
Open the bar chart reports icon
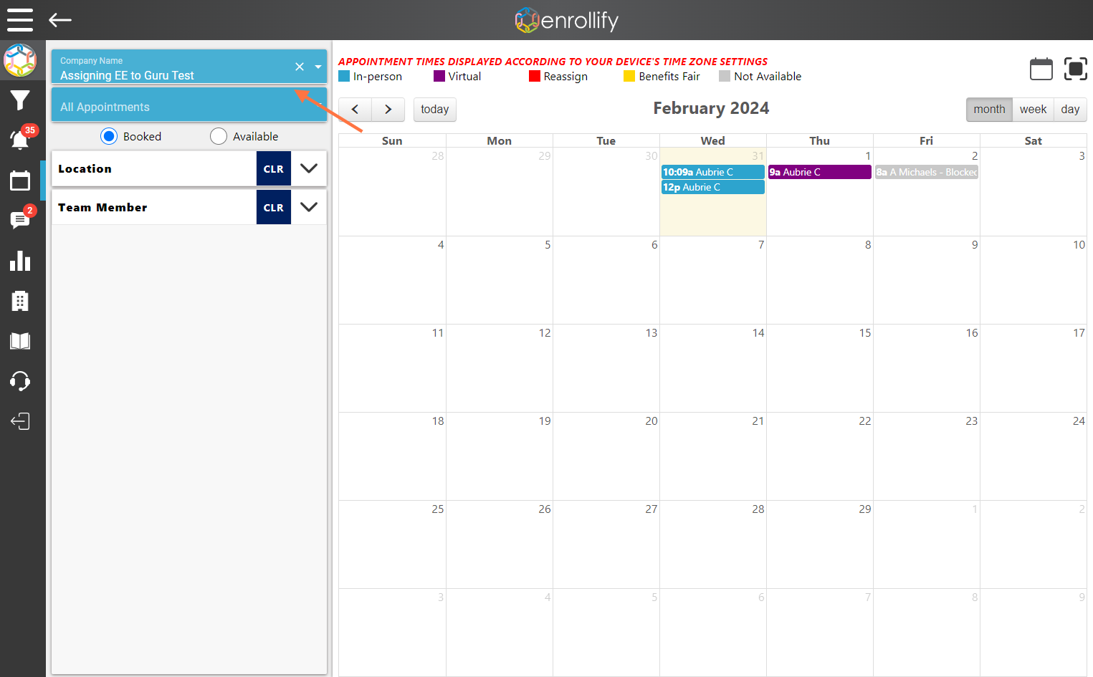[20, 261]
